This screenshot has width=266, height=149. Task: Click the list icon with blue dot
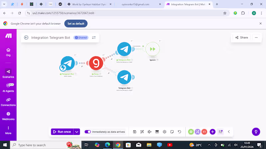pyautogui.click(x=220, y=132)
